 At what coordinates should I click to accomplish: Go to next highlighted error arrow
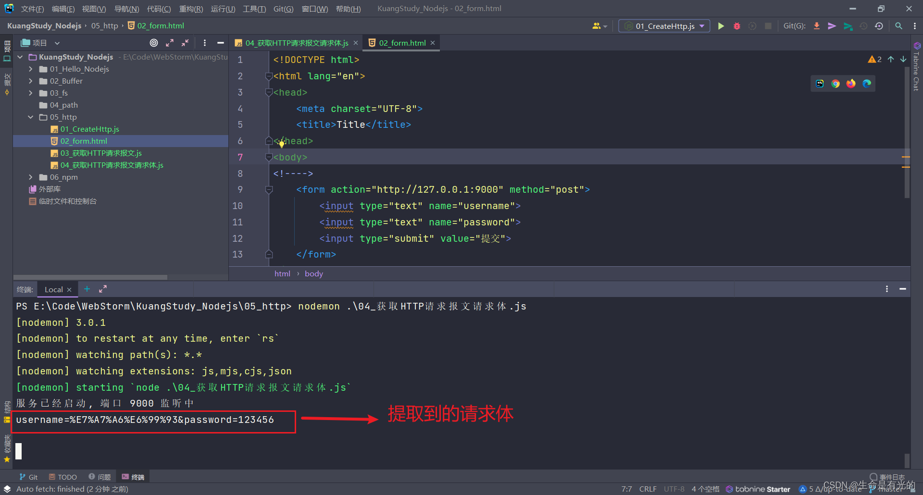[x=903, y=59]
